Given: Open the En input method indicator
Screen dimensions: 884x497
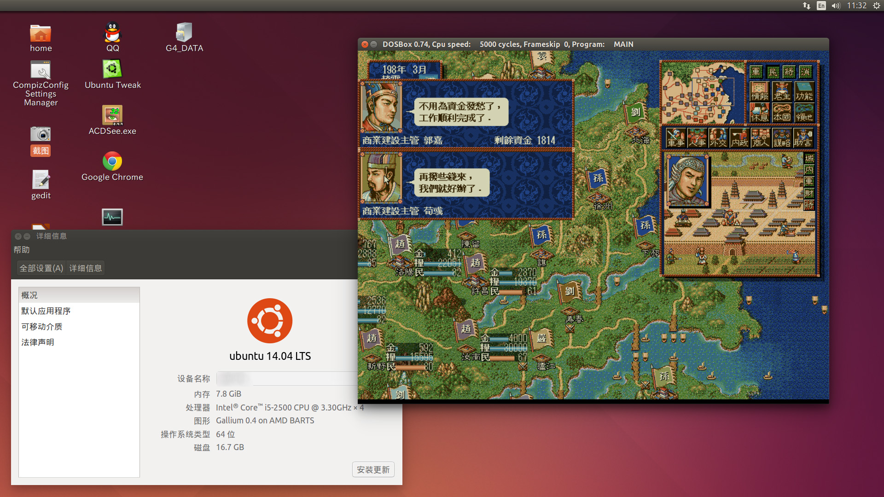Looking at the screenshot, I should tap(821, 6).
